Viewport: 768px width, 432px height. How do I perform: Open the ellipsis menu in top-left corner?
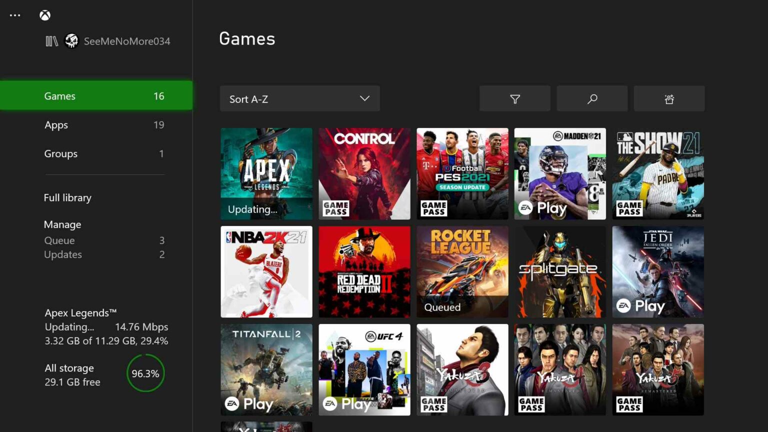click(15, 14)
